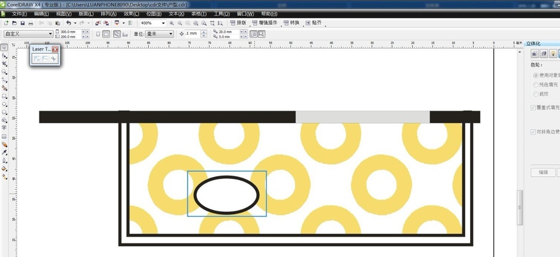
Task: Click the Undo arrow icon
Action: point(69,23)
